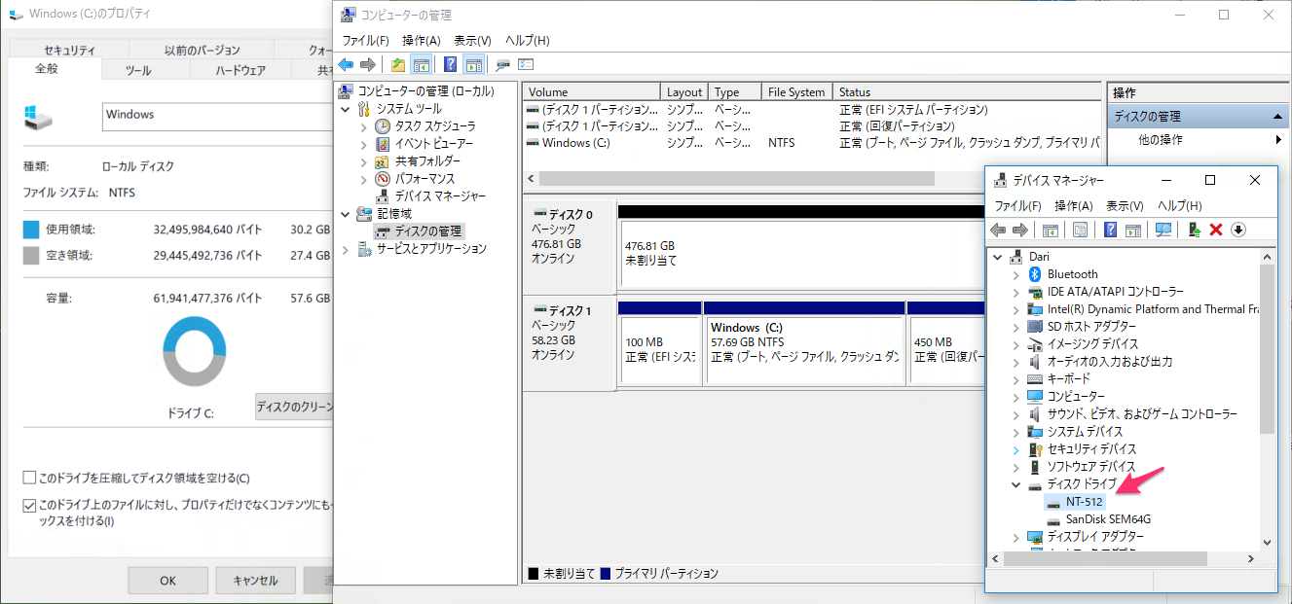
Task: Click the update driver icon with green arrow
Action: tap(1194, 230)
